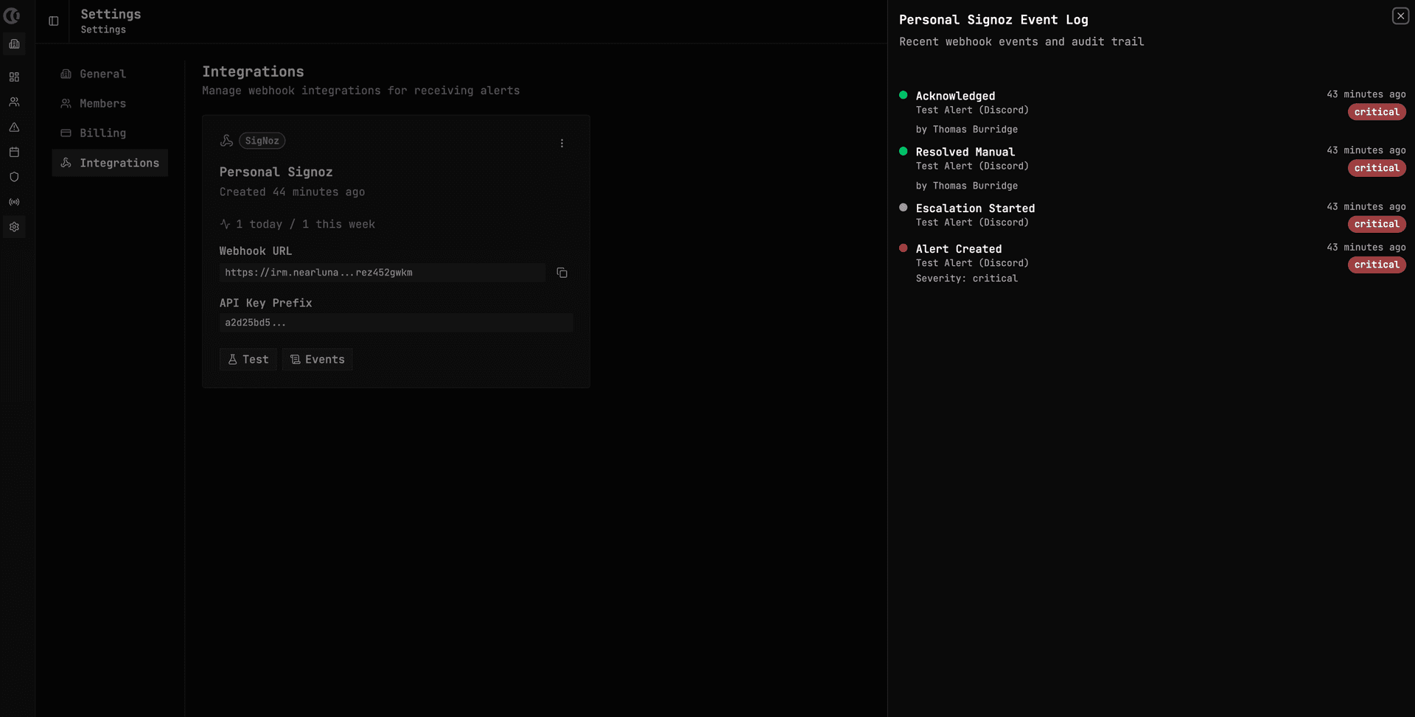This screenshot has height=717, width=1415.
Task: Select the members (people) icon in the sidebar
Action: point(13,102)
